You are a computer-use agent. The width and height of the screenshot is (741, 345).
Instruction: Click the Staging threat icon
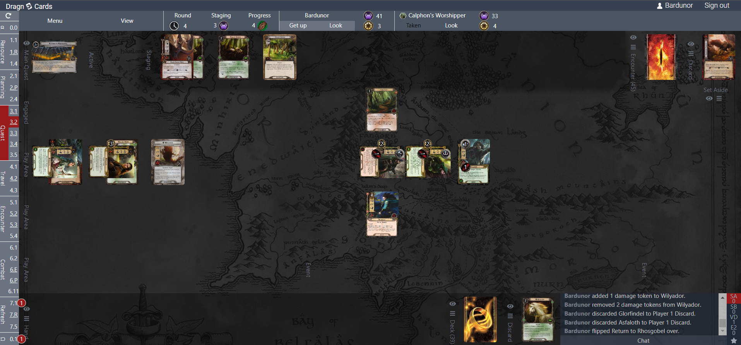(x=224, y=26)
